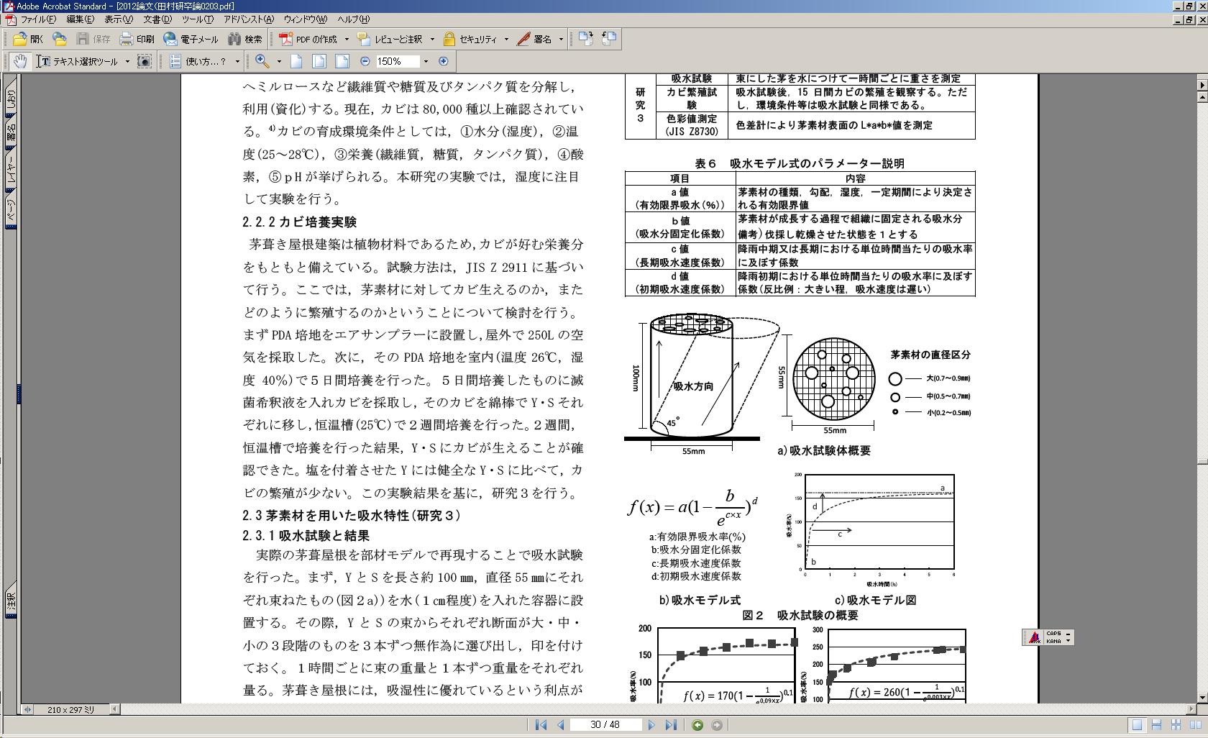Click the 署名 pen icon
The image size is (1208, 738).
click(523, 39)
